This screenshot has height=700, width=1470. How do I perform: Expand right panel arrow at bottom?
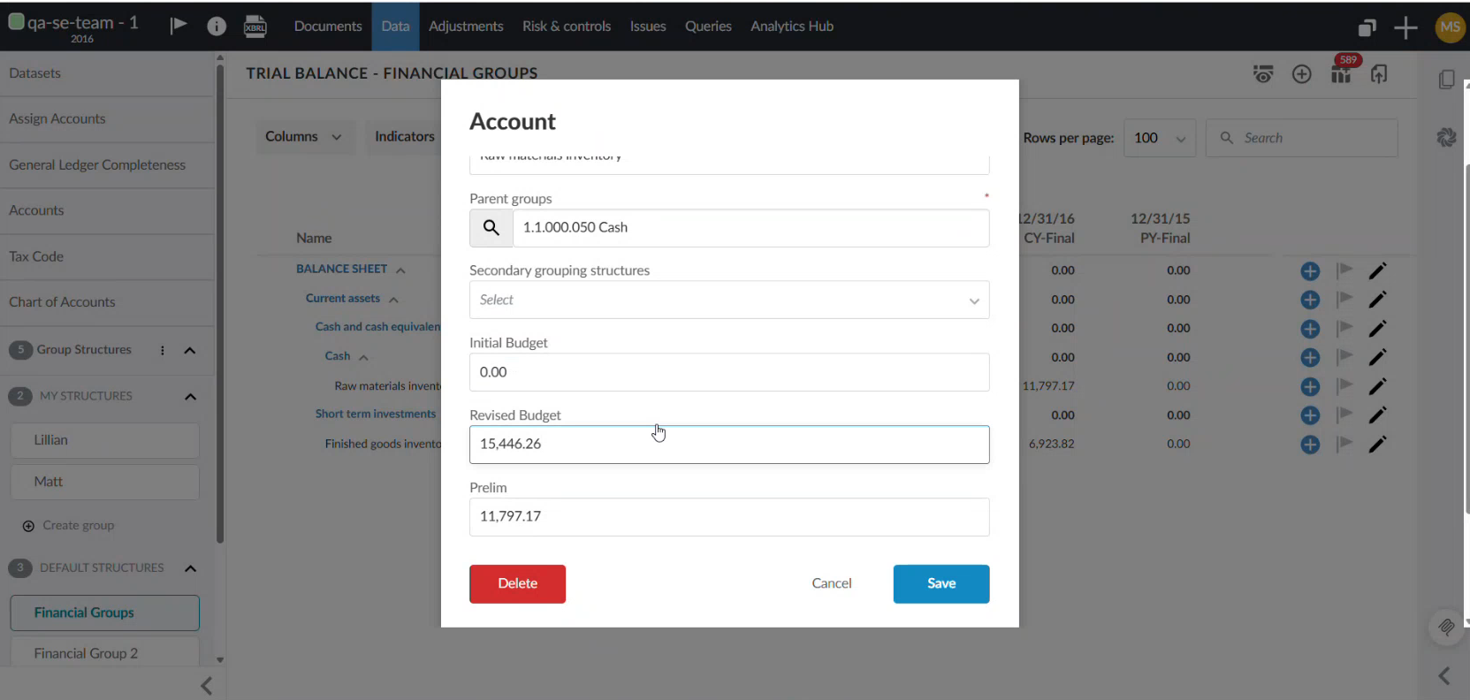coord(1443,676)
